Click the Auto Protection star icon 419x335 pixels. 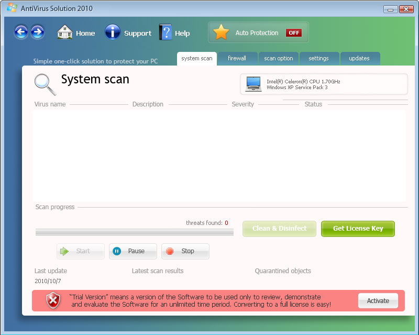[x=221, y=32]
